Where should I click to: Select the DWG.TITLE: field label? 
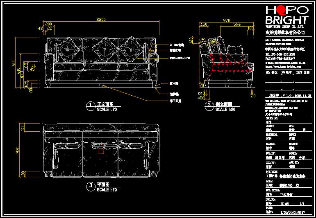pyautogui.click(x=273, y=190)
